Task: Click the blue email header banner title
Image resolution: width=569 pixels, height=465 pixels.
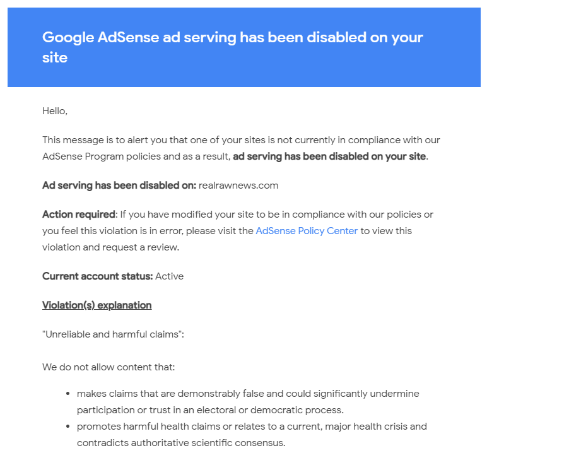Action: [233, 47]
